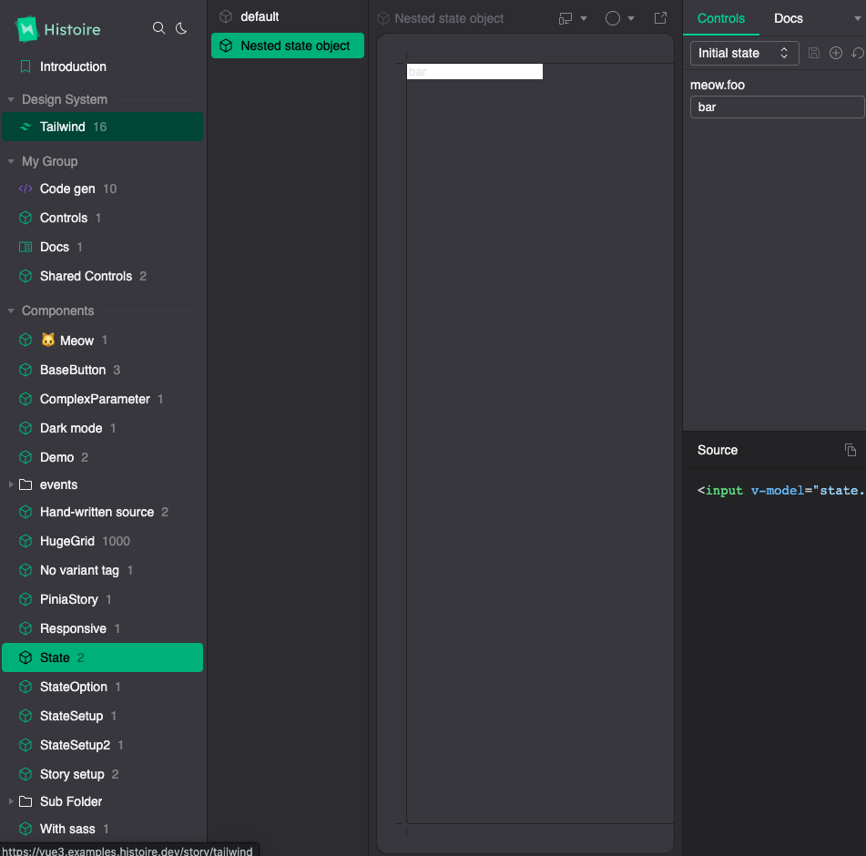Click the HugeGrid cube icon
Image resolution: width=866 pixels, height=856 pixels.
point(25,541)
